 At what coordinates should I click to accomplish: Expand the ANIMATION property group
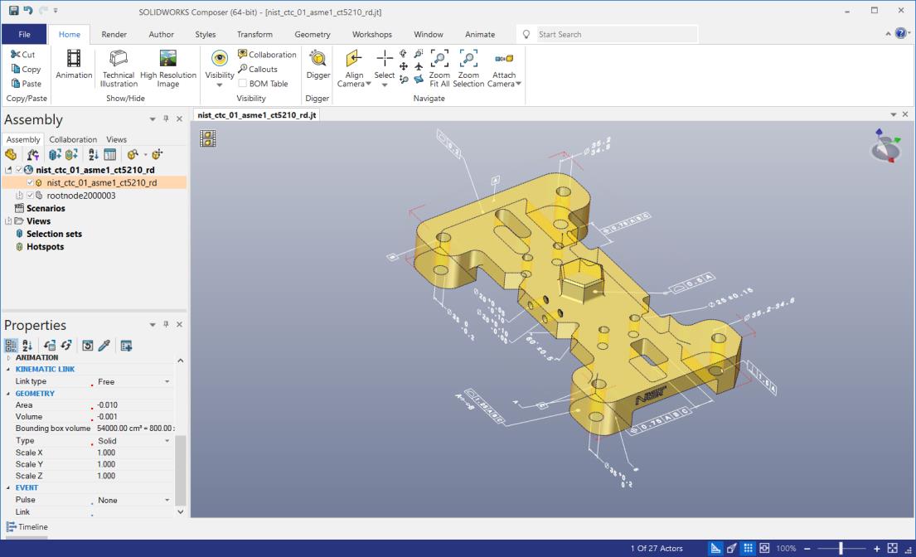tap(8, 358)
